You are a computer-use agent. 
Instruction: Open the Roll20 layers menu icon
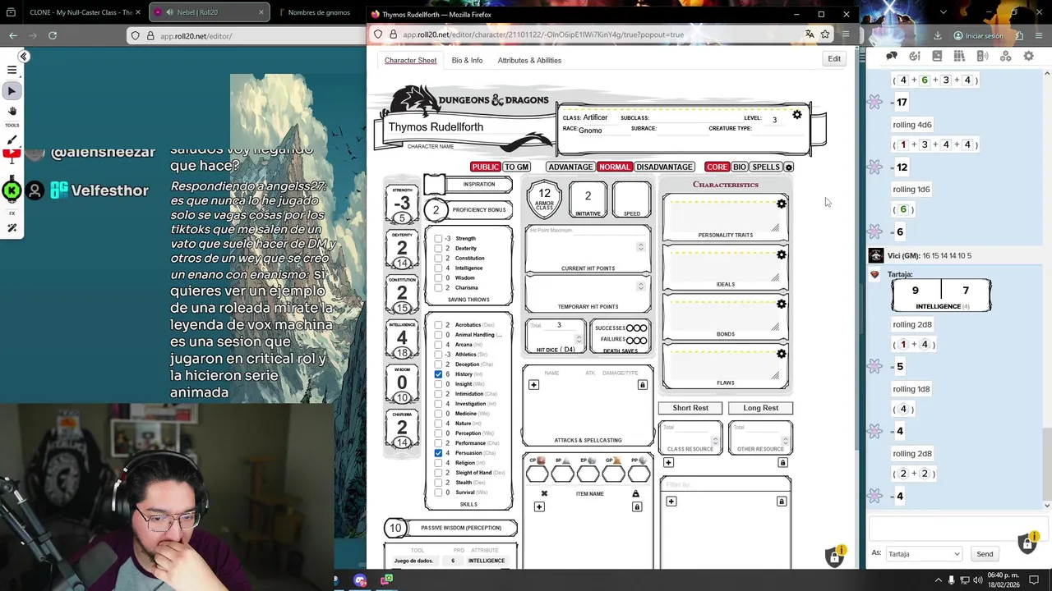12,71
